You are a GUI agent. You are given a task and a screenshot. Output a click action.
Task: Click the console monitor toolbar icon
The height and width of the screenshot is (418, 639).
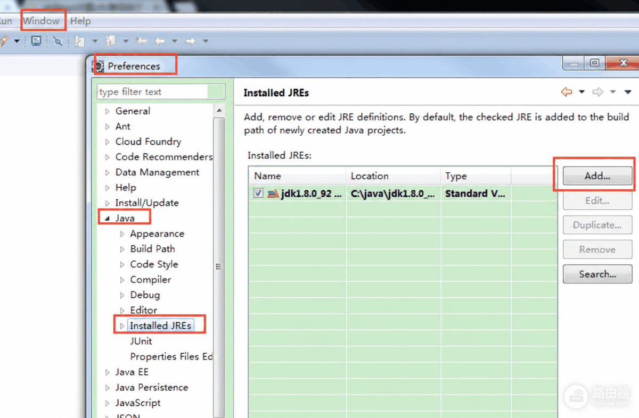[36, 41]
